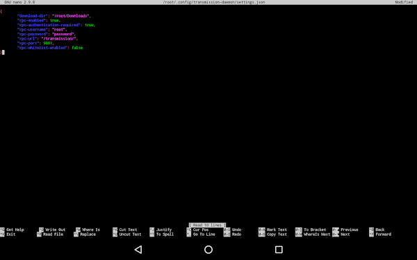Click the GNU nano 2.9.8 version label
Image resolution: width=417 pixels, height=260 pixels.
[x=19, y=2]
